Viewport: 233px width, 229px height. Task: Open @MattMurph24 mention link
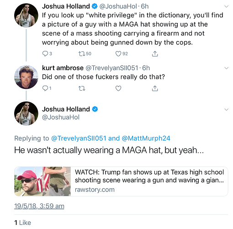click(146, 138)
